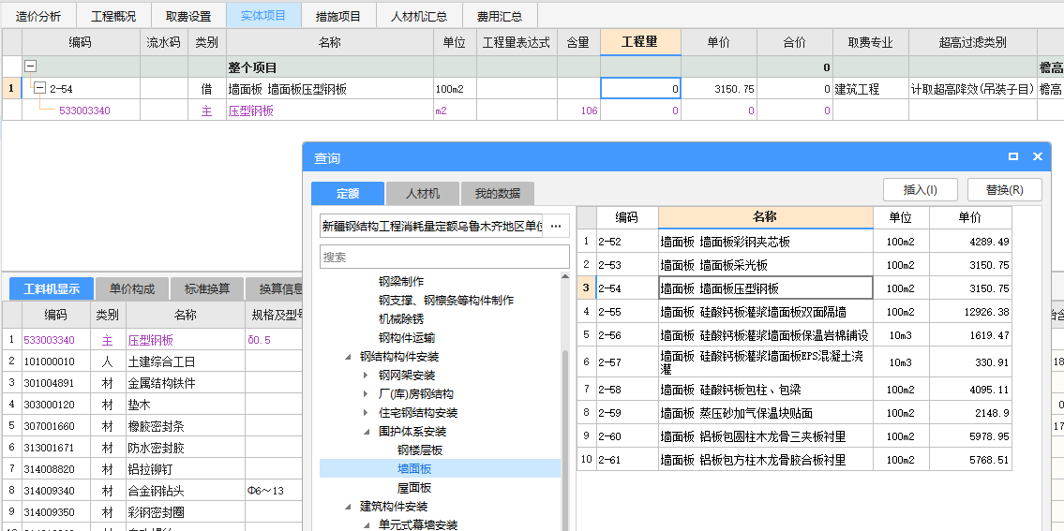Click the 工程量 column header

click(x=640, y=42)
